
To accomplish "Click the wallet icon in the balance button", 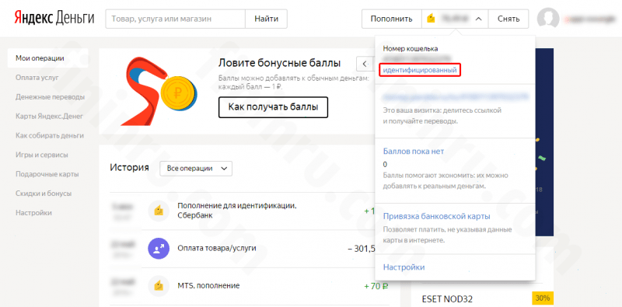I will click(x=432, y=19).
